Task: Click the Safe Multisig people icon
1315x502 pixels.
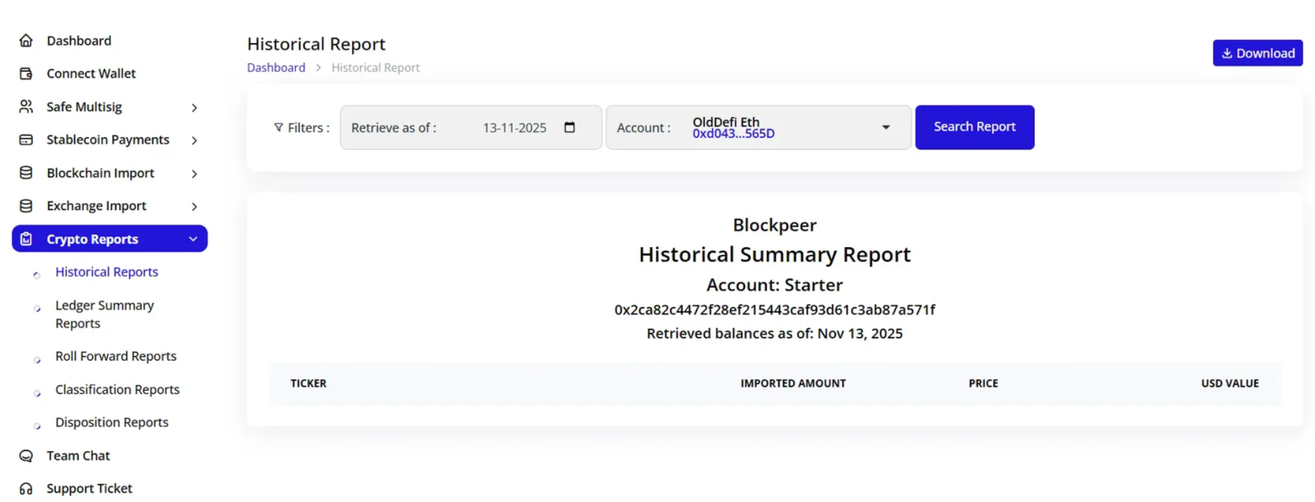Action: click(26, 106)
